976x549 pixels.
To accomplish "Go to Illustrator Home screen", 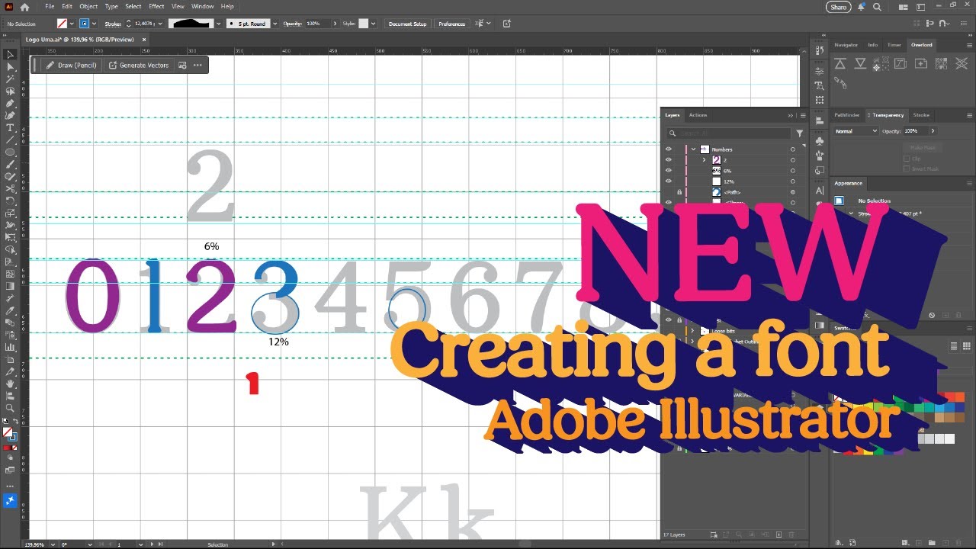I will (x=24, y=7).
